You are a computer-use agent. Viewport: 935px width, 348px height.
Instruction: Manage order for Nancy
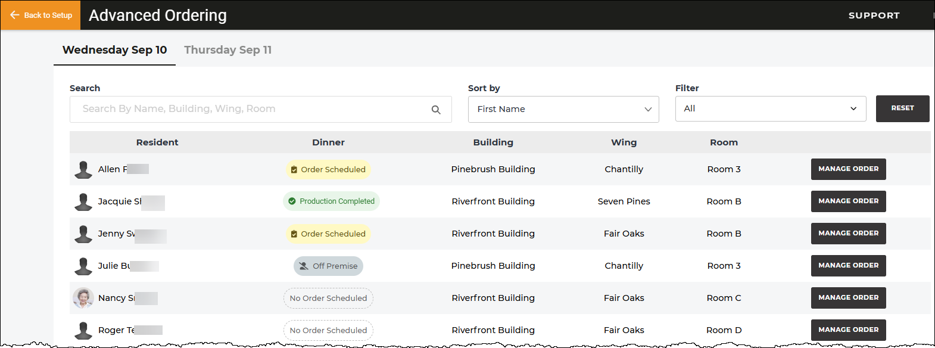[x=848, y=298]
